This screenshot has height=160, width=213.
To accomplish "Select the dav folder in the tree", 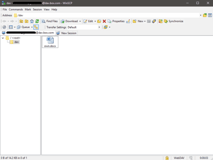I will pos(17,42).
